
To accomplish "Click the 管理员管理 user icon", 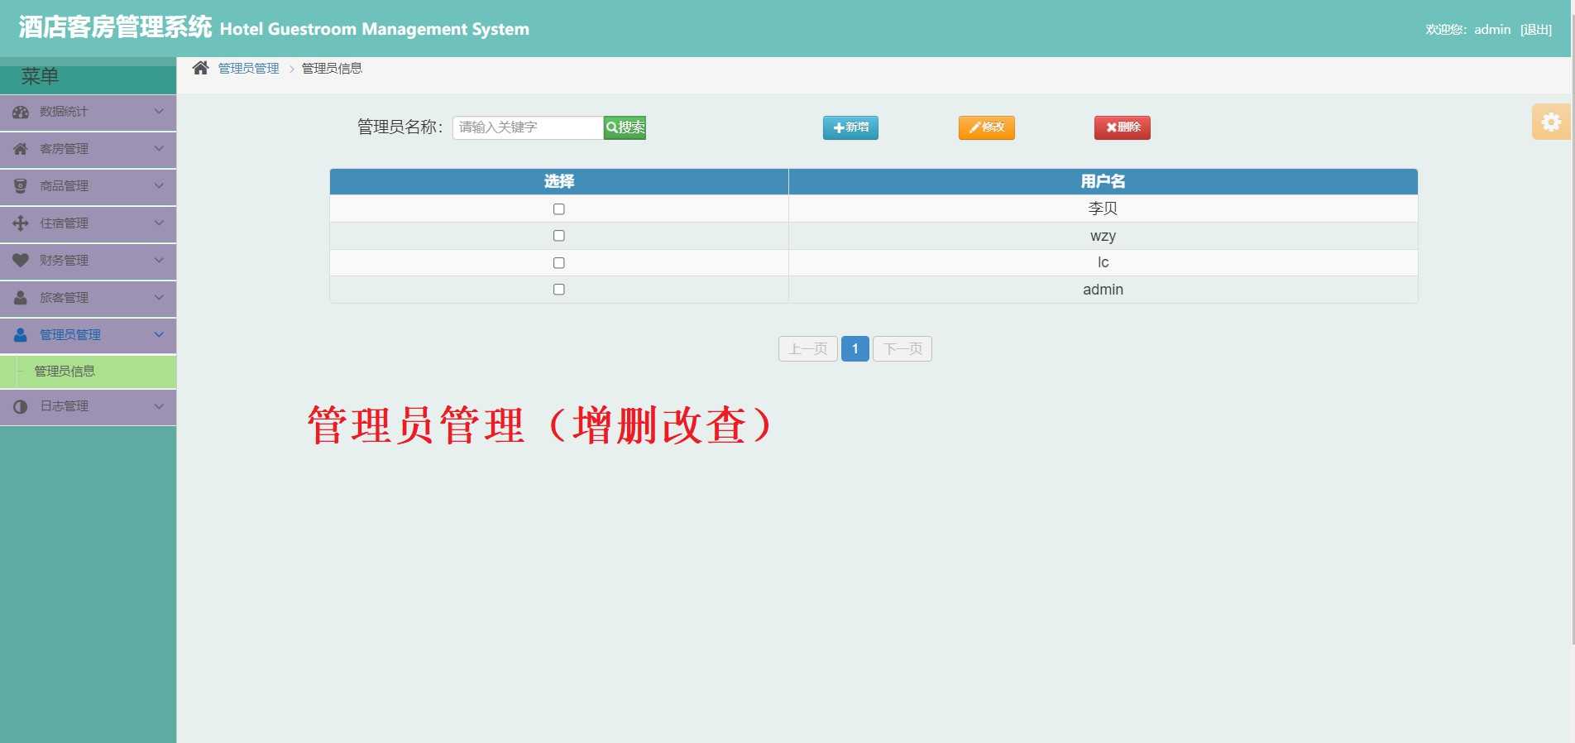I will pos(21,335).
